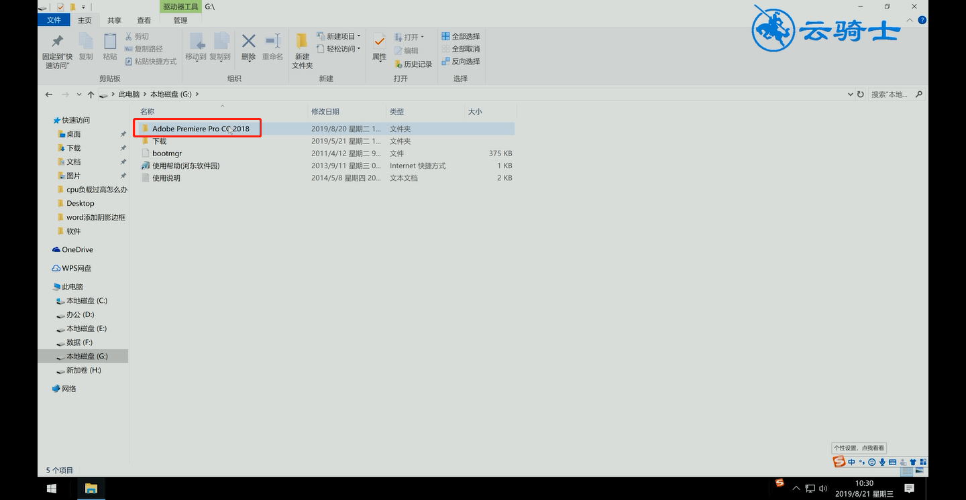This screenshot has width=966, height=500.
Task: Switch to details view icon in status bar
Action: (907, 471)
